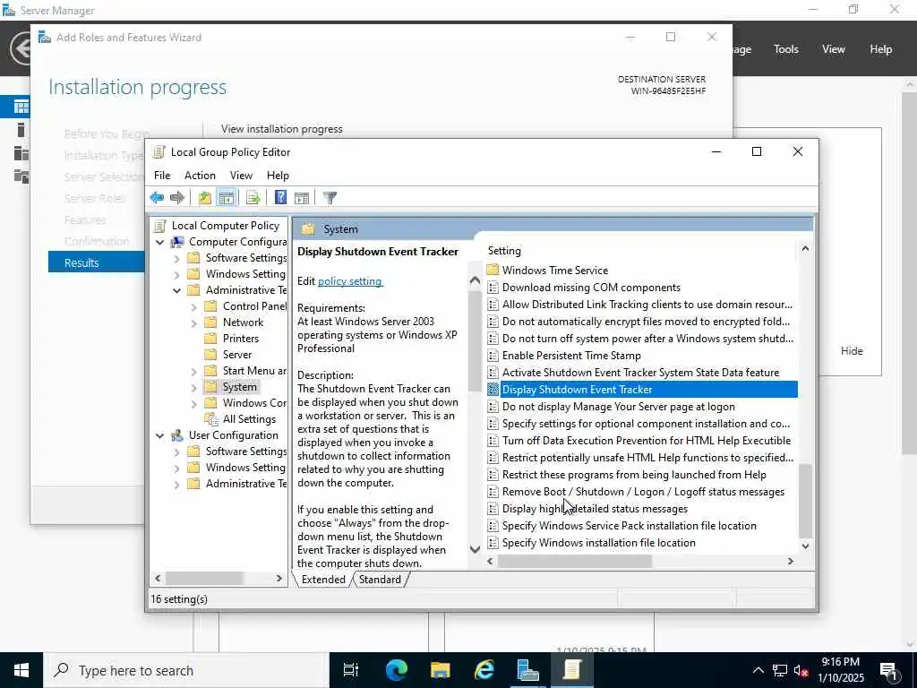Collapse Administrative Templates under Computer Configuration
This screenshot has height=688, width=917.
click(x=176, y=290)
